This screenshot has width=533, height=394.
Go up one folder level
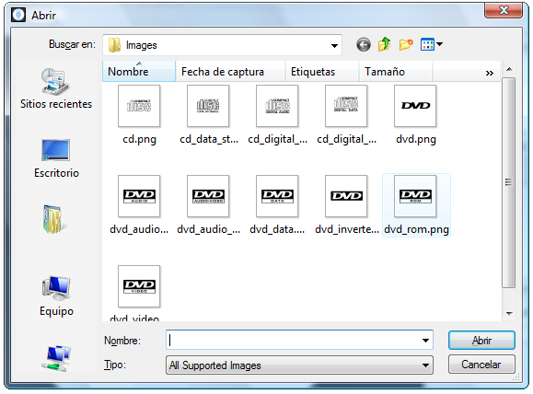coord(385,44)
